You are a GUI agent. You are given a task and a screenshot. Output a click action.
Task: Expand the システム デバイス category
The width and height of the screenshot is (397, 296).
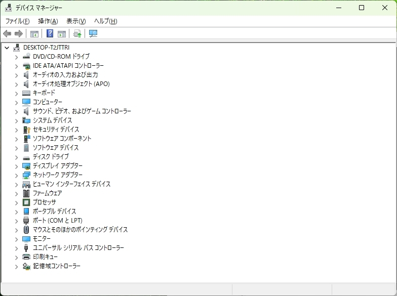coord(16,121)
